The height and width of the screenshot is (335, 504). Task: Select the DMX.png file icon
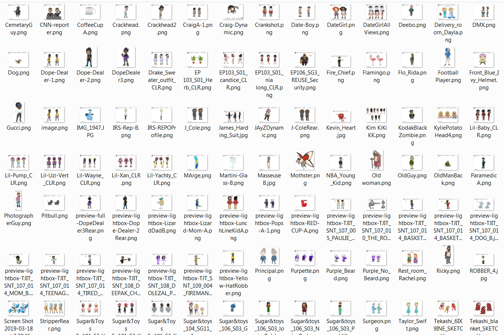coord(483,12)
